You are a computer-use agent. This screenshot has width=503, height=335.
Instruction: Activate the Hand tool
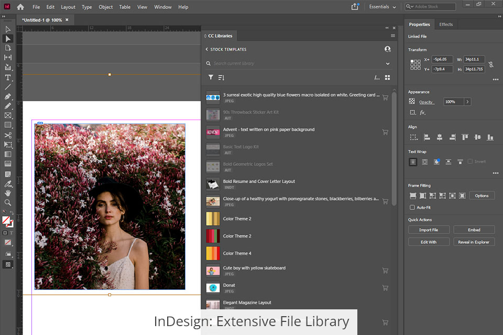pyautogui.click(x=8, y=193)
